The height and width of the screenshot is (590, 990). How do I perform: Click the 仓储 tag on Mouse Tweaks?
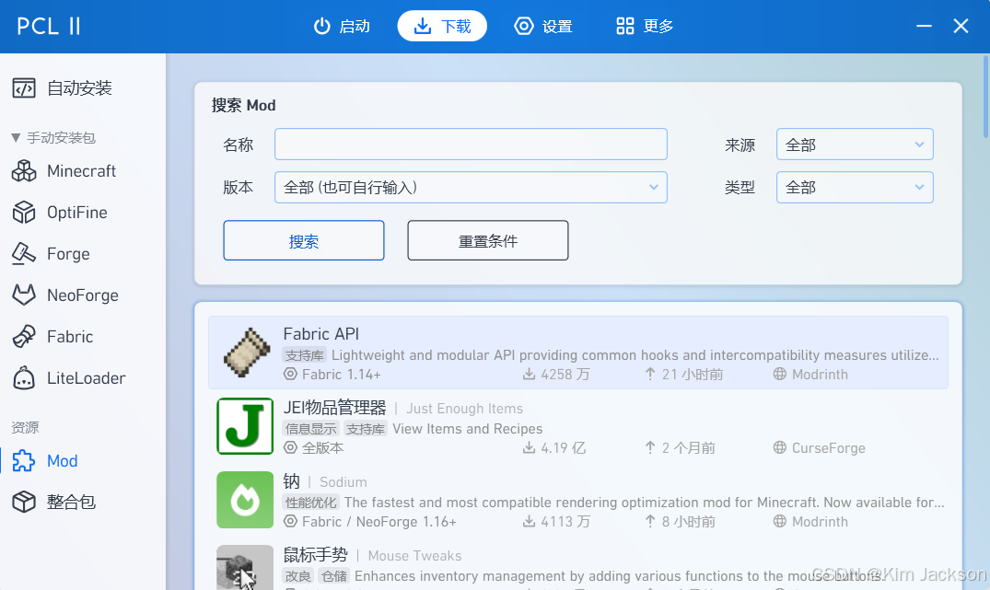(x=334, y=576)
